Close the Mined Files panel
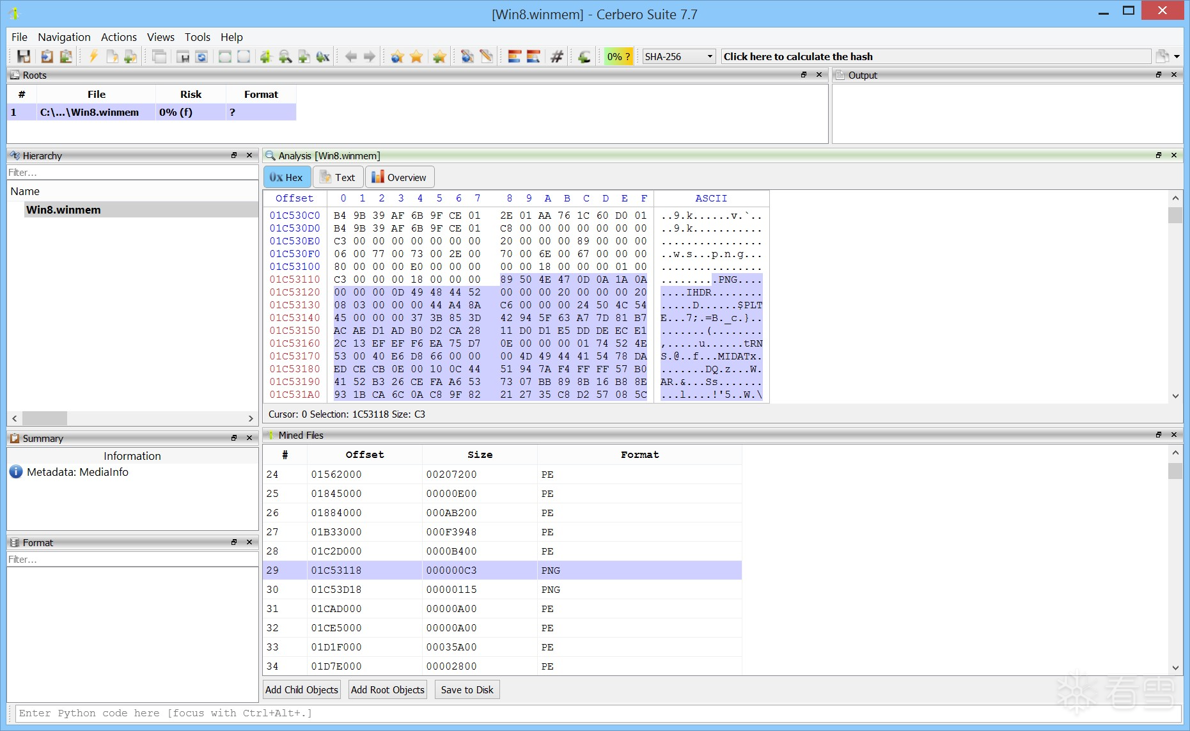The height and width of the screenshot is (731, 1190). tap(1174, 435)
